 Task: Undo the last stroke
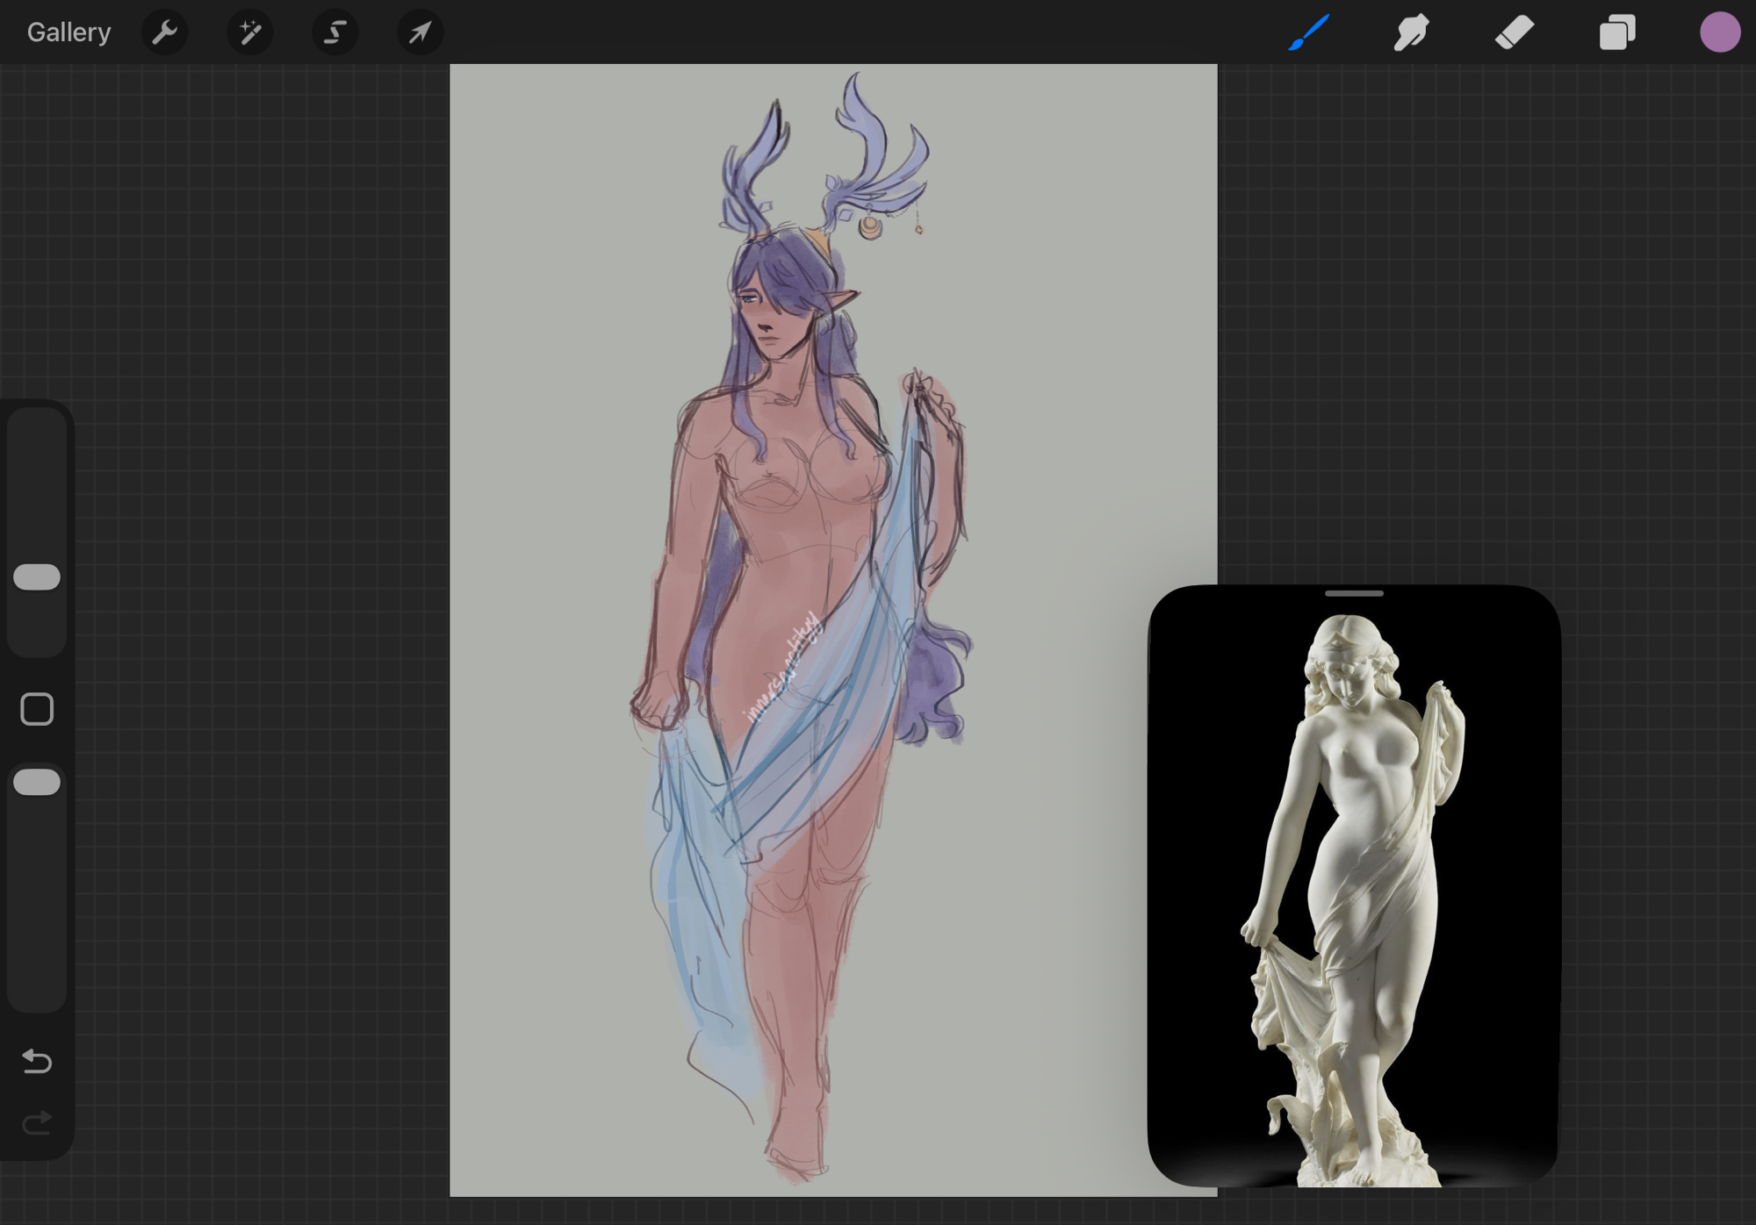(x=37, y=1062)
